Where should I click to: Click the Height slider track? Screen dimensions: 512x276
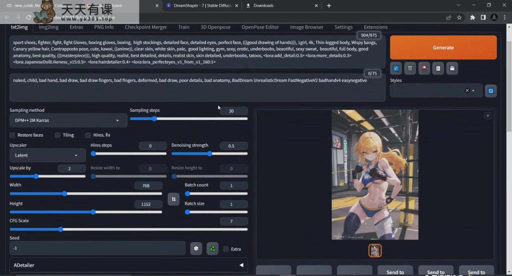pyautogui.click(x=85, y=212)
